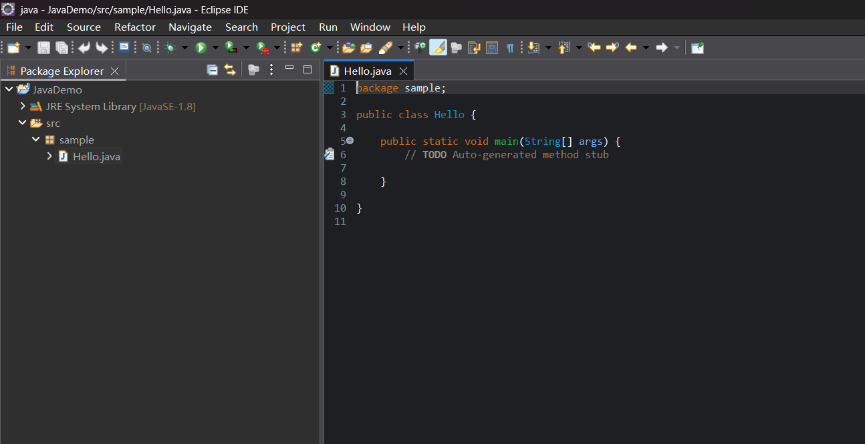Start Debug with the bug icon
865x444 pixels.
tap(170, 47)
